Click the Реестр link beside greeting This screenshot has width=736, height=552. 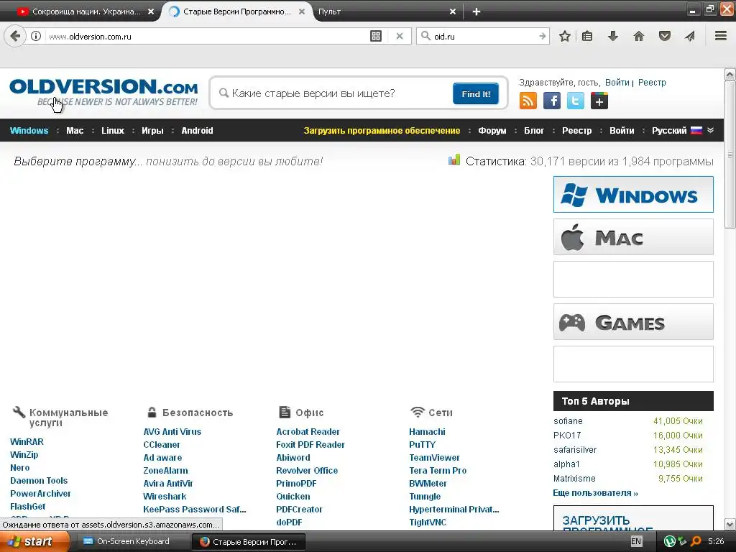tap(651, 83)
